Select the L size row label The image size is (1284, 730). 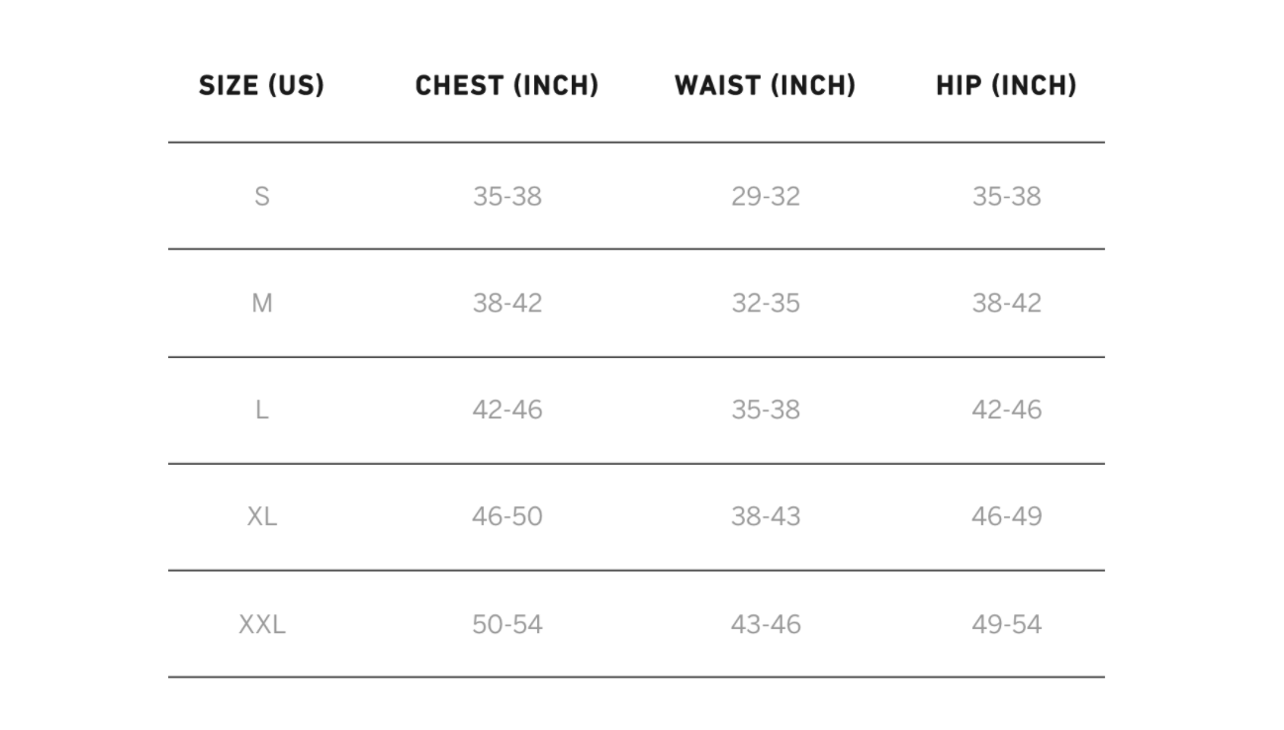pos(262,410)
